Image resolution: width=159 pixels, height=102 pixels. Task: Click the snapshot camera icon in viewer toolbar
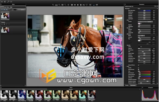click(84, 5)
